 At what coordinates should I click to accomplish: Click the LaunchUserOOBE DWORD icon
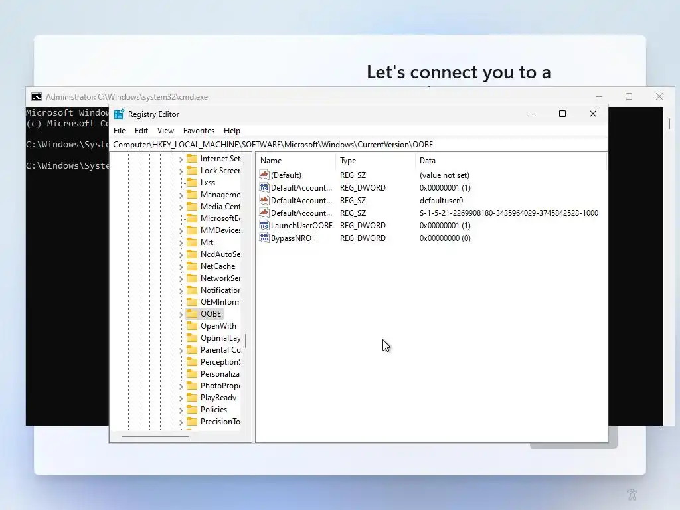(x=264, y=225)
